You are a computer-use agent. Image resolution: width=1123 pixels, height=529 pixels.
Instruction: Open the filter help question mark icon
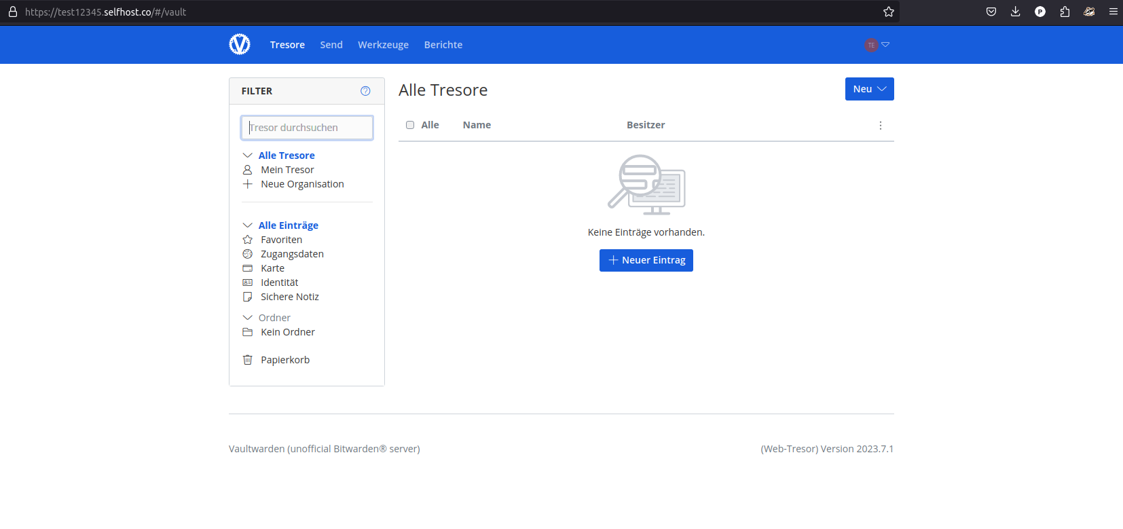(365, 91)
